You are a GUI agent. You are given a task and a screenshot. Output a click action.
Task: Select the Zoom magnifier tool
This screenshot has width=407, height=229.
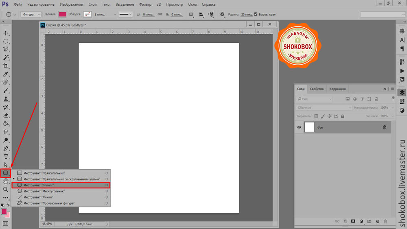coord(6,190)
